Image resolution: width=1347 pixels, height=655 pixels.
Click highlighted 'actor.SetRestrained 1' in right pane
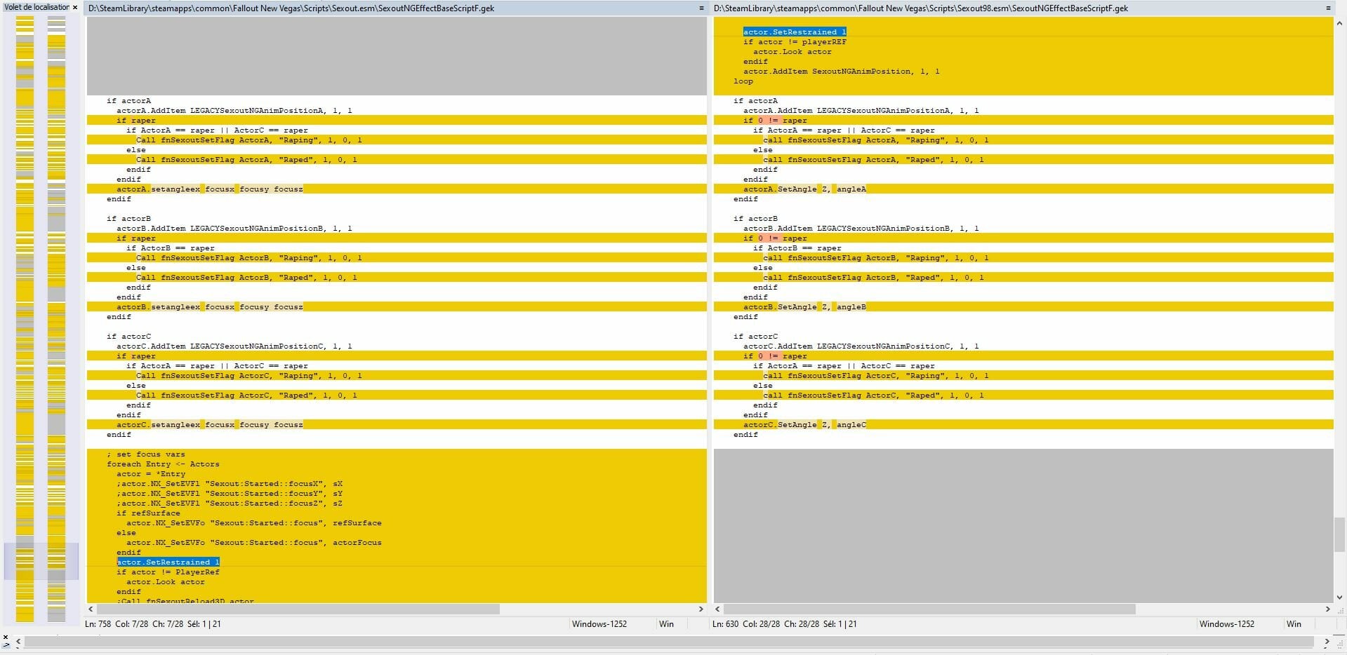point(795,32)
